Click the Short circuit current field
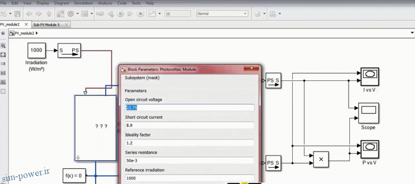The image size is (415, 184). (x=190, y=125)
